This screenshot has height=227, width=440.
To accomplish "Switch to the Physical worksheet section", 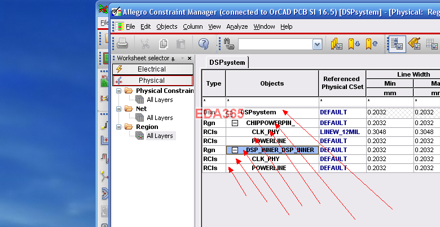I will (x=153, y=81).
